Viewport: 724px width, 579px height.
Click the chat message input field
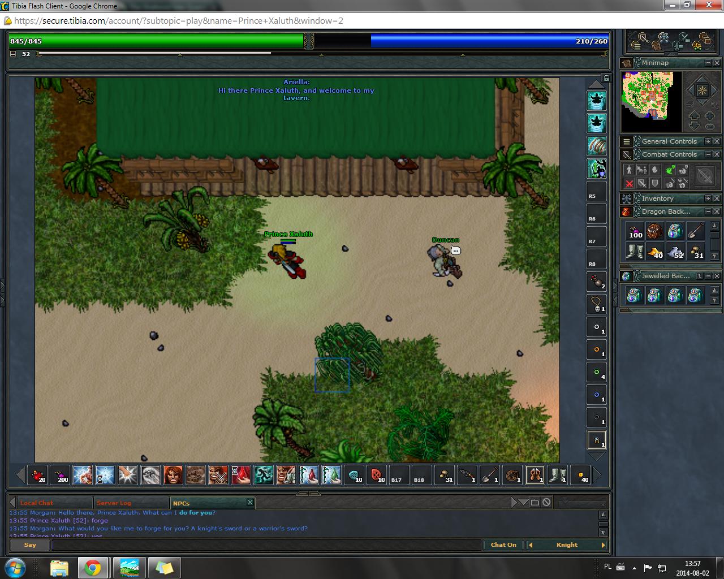coord(266,545)
